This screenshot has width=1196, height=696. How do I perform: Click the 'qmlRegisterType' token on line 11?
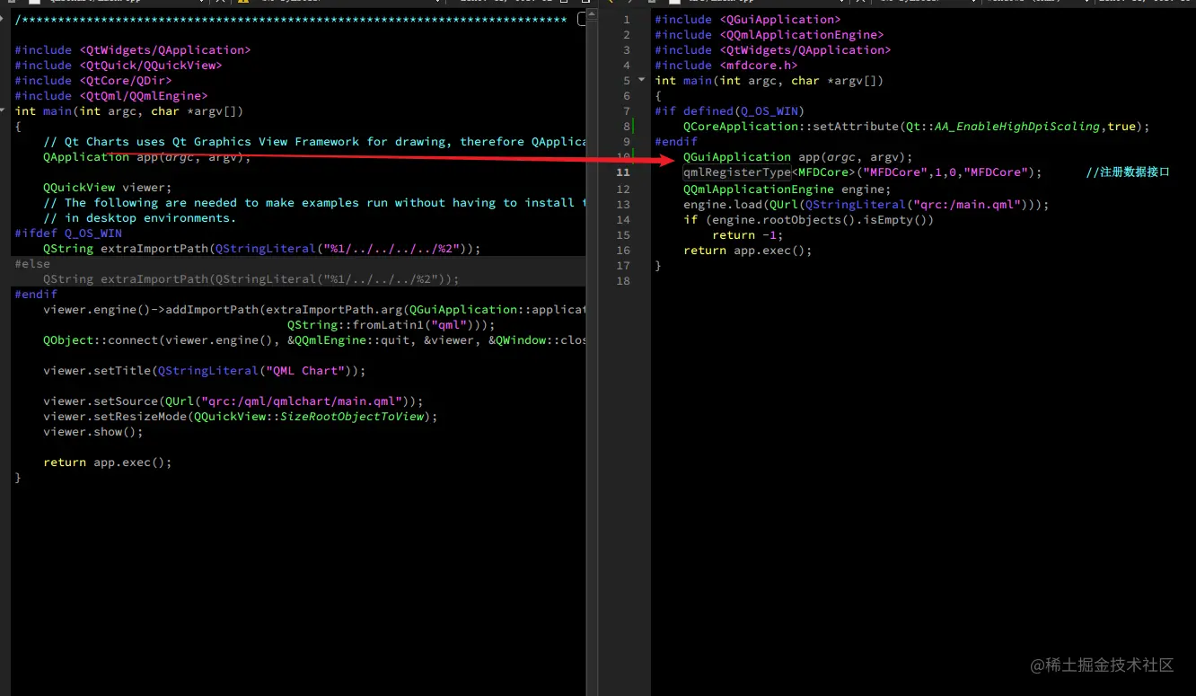(737, 172)
